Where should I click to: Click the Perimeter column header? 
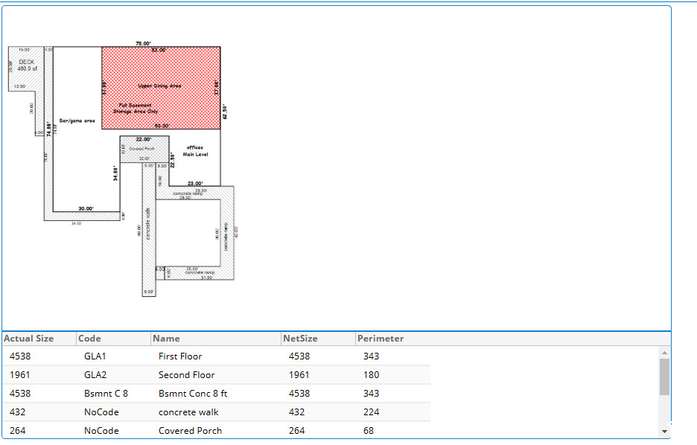pyautogui.click(x=380, y=339)
